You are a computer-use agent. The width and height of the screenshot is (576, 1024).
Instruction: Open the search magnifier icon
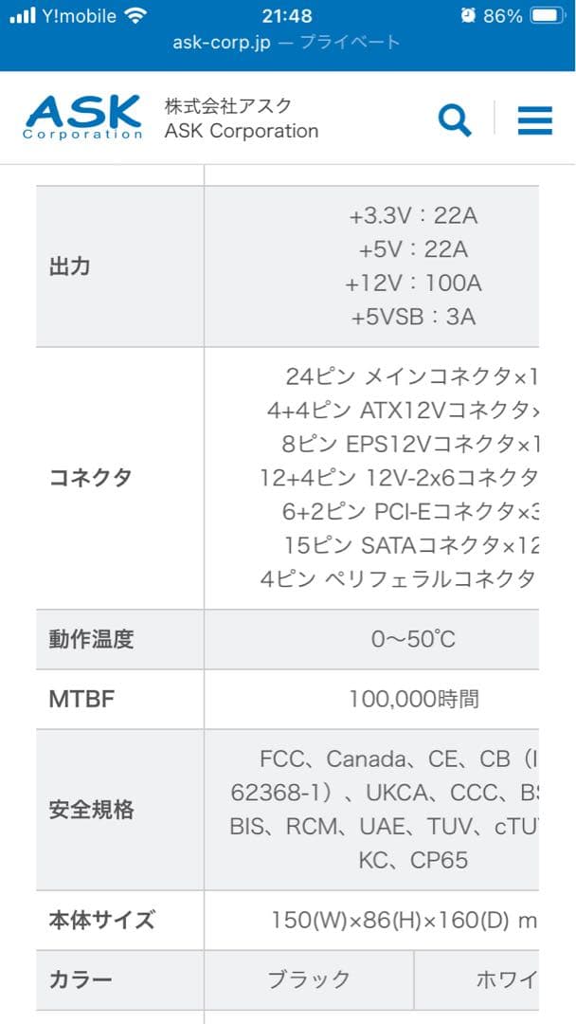(x=456, y=119)
